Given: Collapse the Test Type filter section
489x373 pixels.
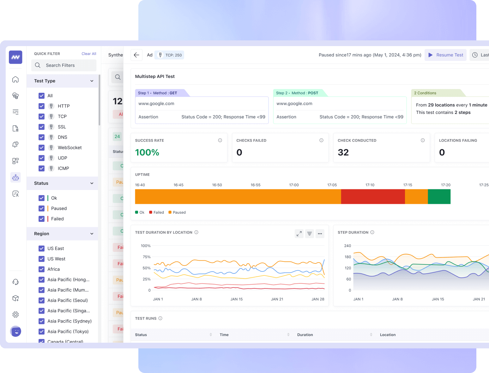Looking at the screenshot, I should [92, 81].
